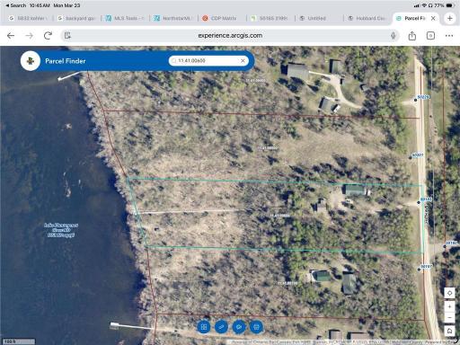The height and width of the screenshot is (345, 460).
Task: Click the address point dot nearest the highlighted parcel
Action: pyautogui.click(x=419, y=202)
